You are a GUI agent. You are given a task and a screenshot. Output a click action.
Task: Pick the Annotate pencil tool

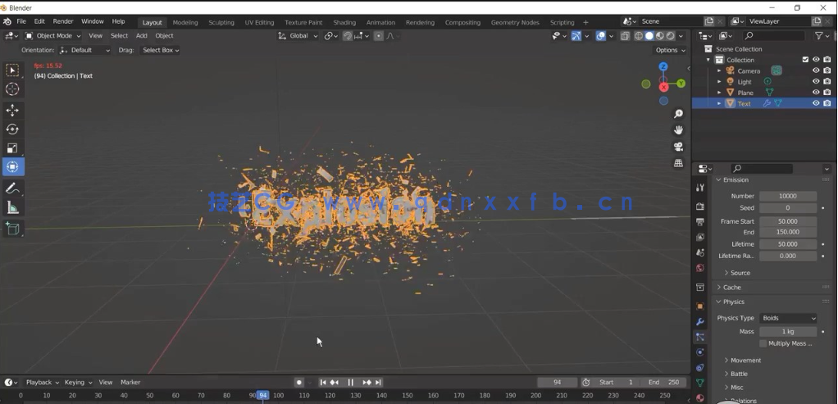click(x=12, y=188)
